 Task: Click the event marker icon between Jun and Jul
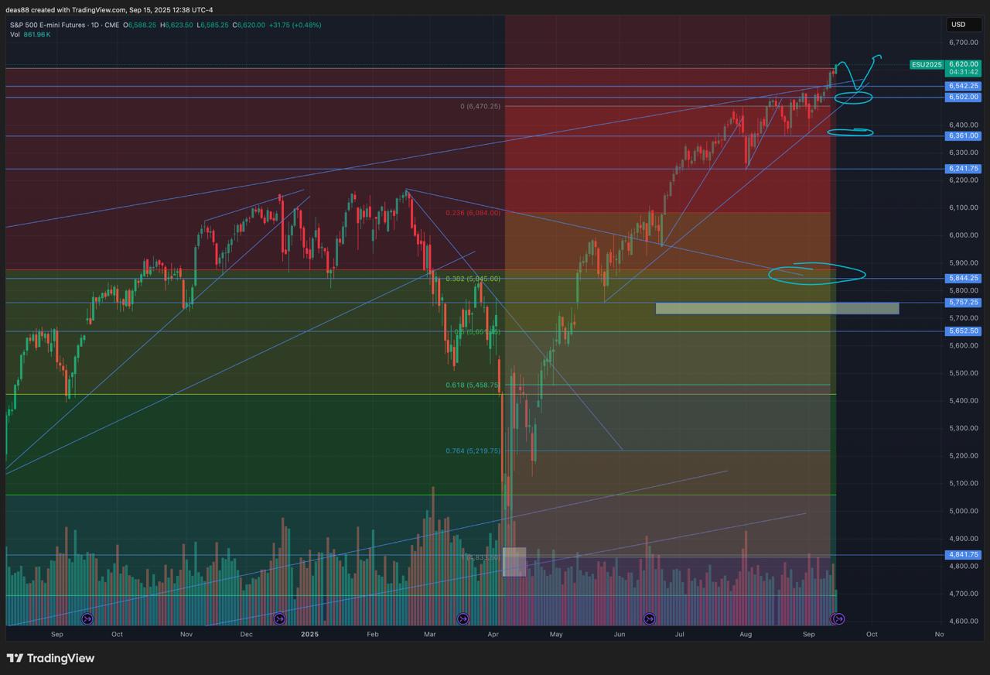649,618
